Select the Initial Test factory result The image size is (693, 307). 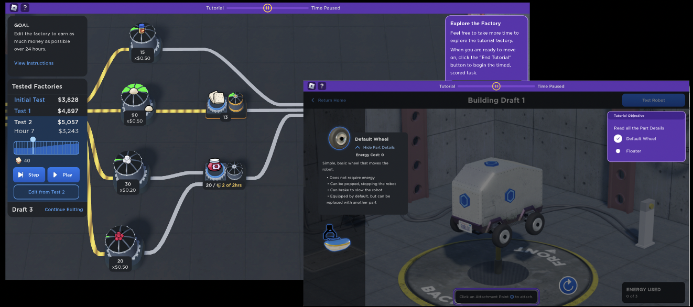coord(46,100)
